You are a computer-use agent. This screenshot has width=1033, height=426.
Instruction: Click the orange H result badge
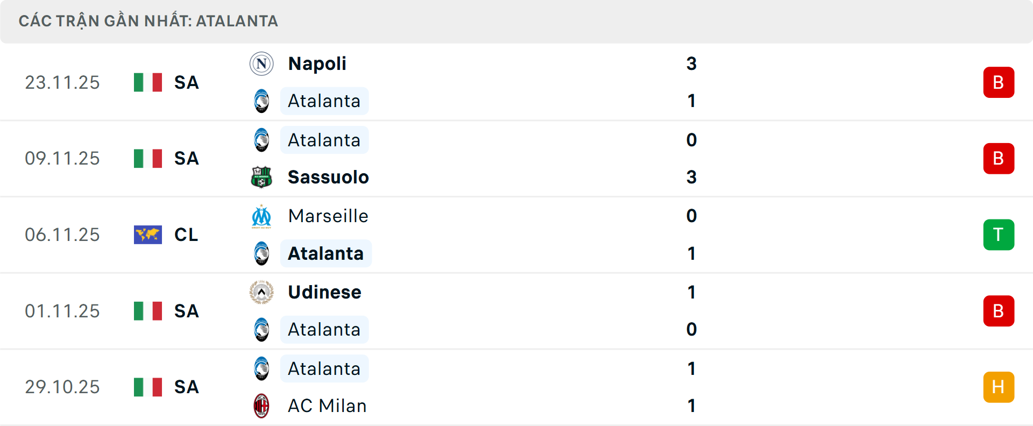coord(998,387)
